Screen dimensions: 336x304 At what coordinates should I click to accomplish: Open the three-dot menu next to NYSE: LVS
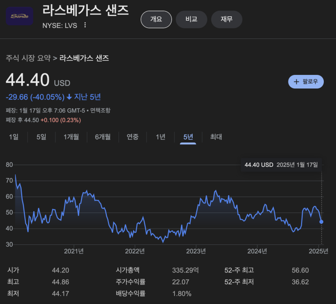85,25
